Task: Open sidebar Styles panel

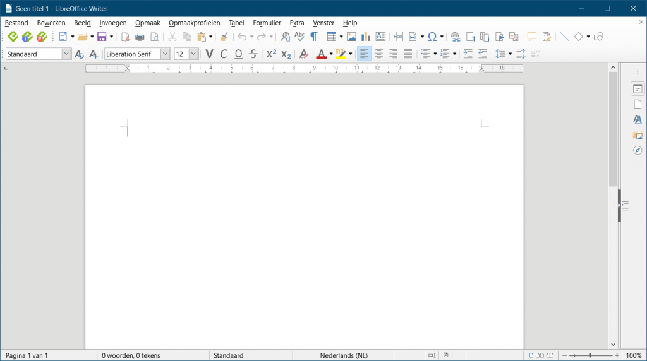Action: tap(638, 120)
